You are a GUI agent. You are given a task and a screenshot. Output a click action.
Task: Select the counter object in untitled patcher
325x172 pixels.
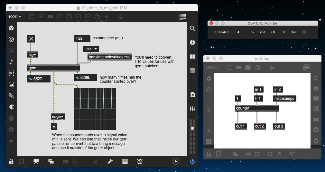click(257, 108)
